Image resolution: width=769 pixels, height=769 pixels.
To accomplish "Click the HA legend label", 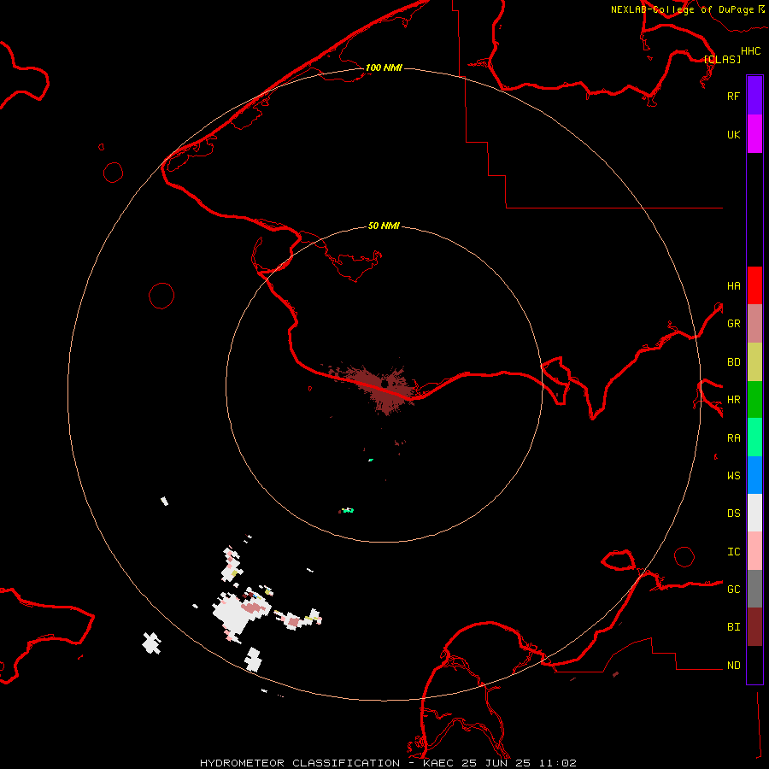I will (x=733, y=285).
